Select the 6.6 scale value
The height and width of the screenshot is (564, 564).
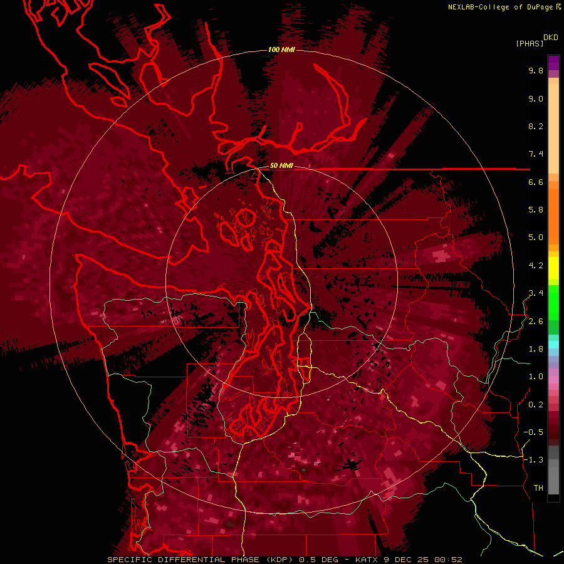point(536,182)
